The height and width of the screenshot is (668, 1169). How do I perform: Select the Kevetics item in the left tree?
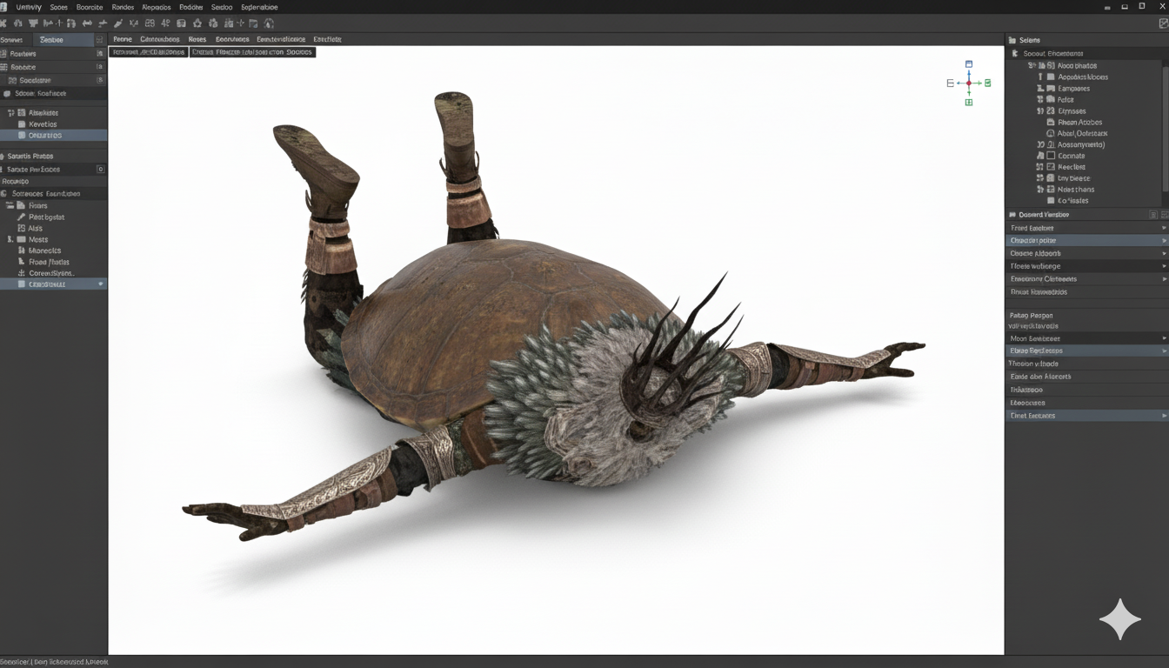click(43, 124)
